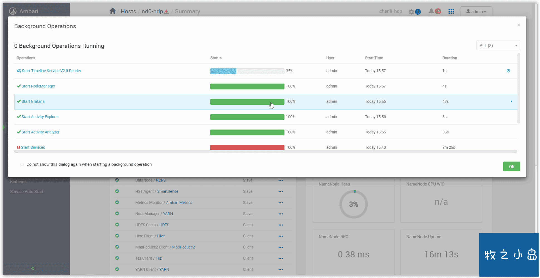Open Start NodeManager operation
The width and height of the screenshot is (540, 278).
[x=38, y=86]
